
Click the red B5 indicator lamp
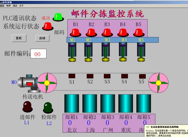139,33
